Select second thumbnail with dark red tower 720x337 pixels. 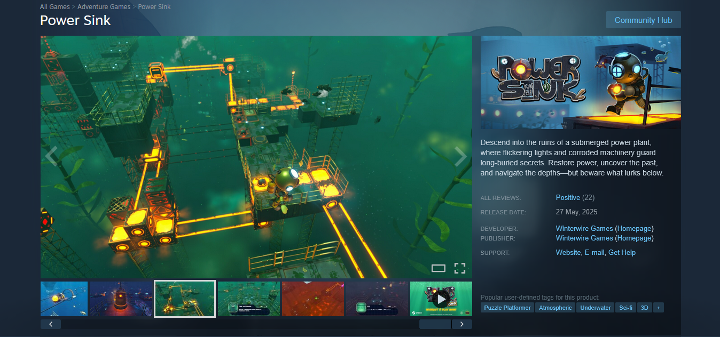tap(121, 299)
